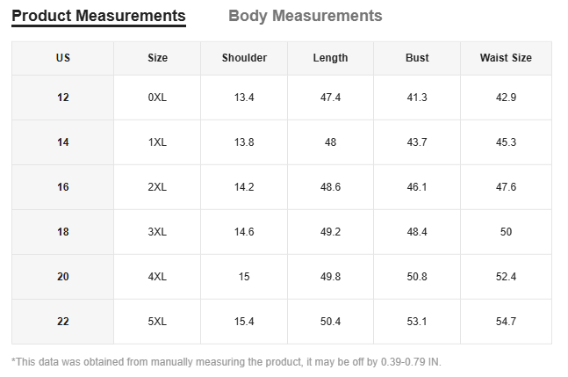Click the Bust column header

(x=417, y=58)
